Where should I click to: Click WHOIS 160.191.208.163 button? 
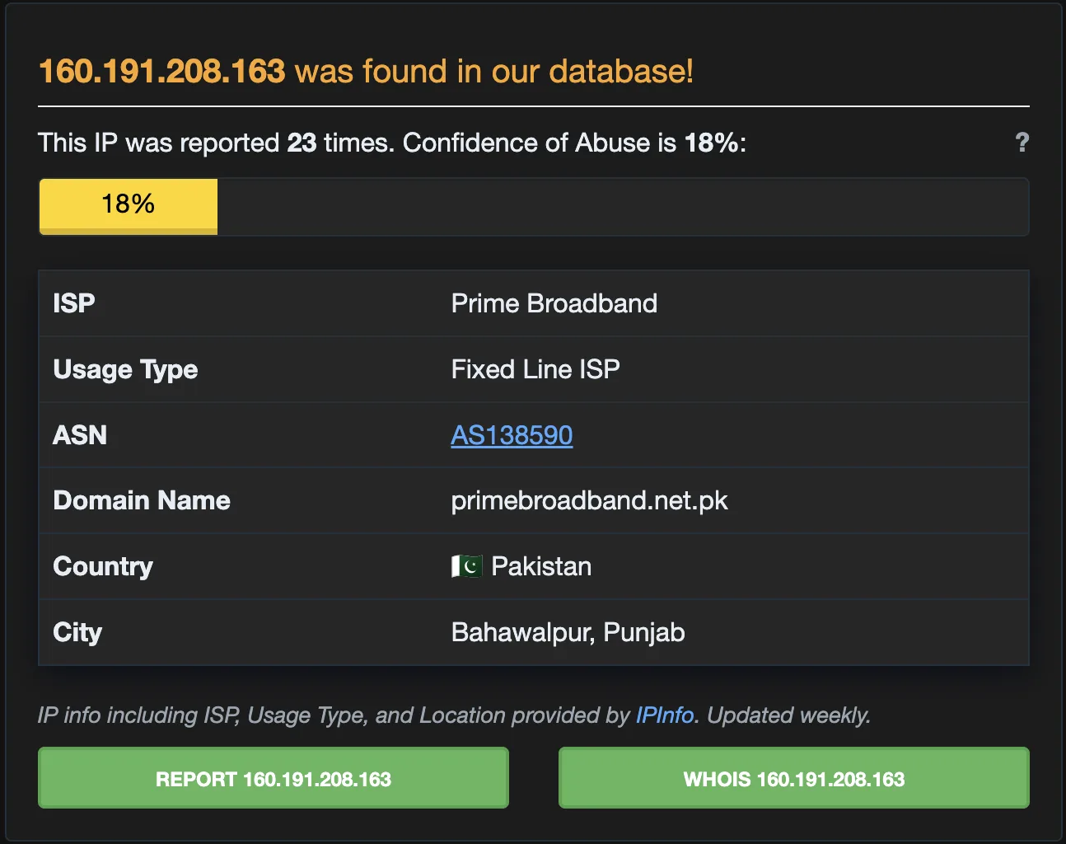pyautogui.click(x=794, y=778)
